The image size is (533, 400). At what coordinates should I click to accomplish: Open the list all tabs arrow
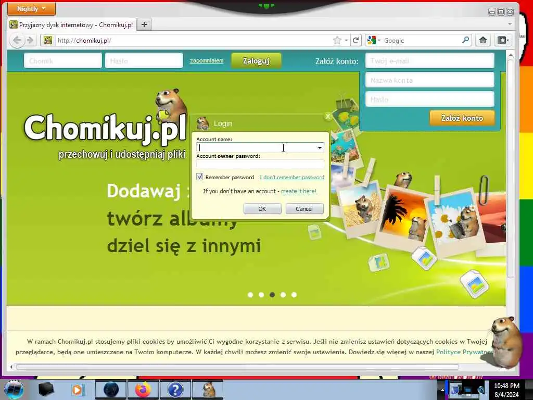coord(510,24)
